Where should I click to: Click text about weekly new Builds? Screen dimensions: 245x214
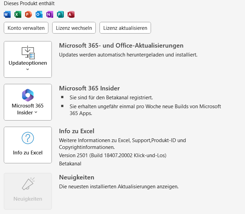145,110
